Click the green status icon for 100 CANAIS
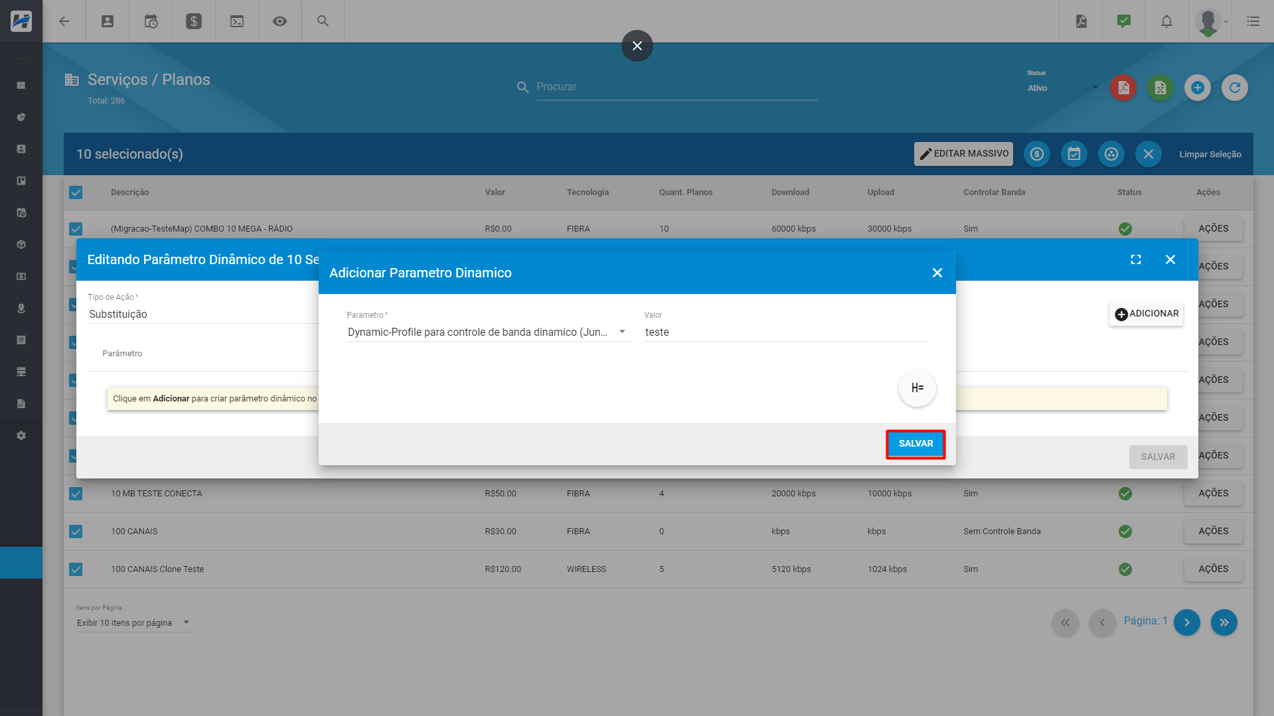Screen dimensions: 1274x716 pyautogui.click(x=1125, y=532)
